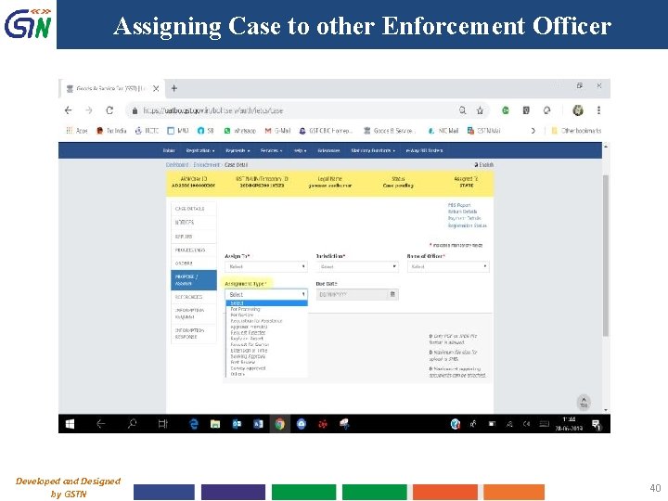Choose For Review from Assignment Type list
668x501 pixels.
pos(241,315)
